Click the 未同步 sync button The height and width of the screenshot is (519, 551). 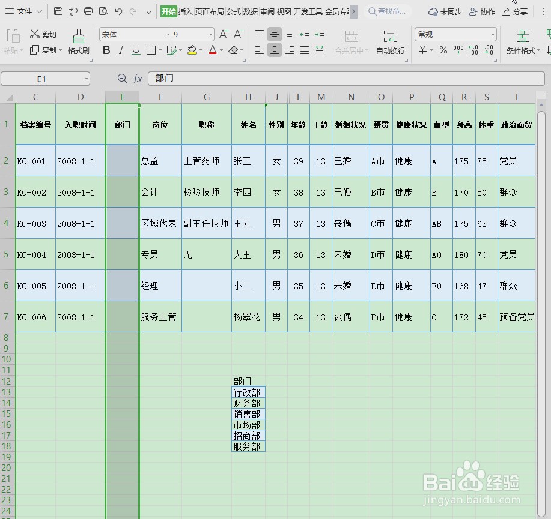click(x=445, y=11)
